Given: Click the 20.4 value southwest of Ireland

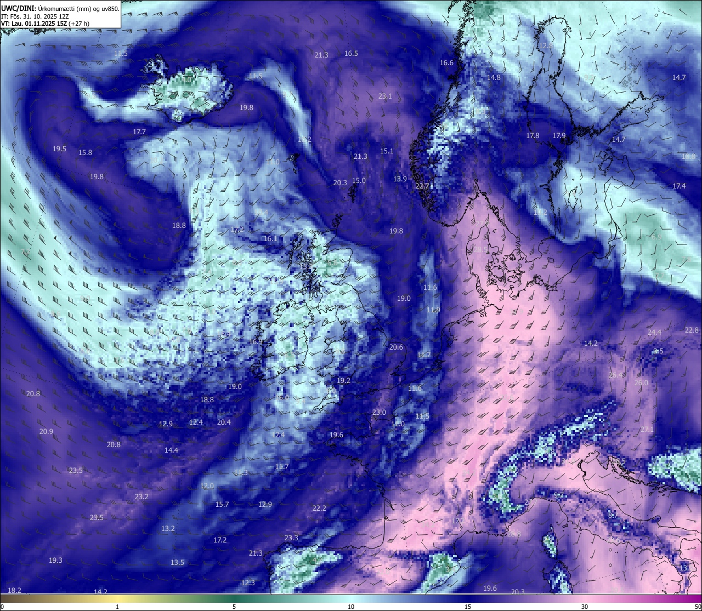Looking at the screenshot, I should [224, 422].
